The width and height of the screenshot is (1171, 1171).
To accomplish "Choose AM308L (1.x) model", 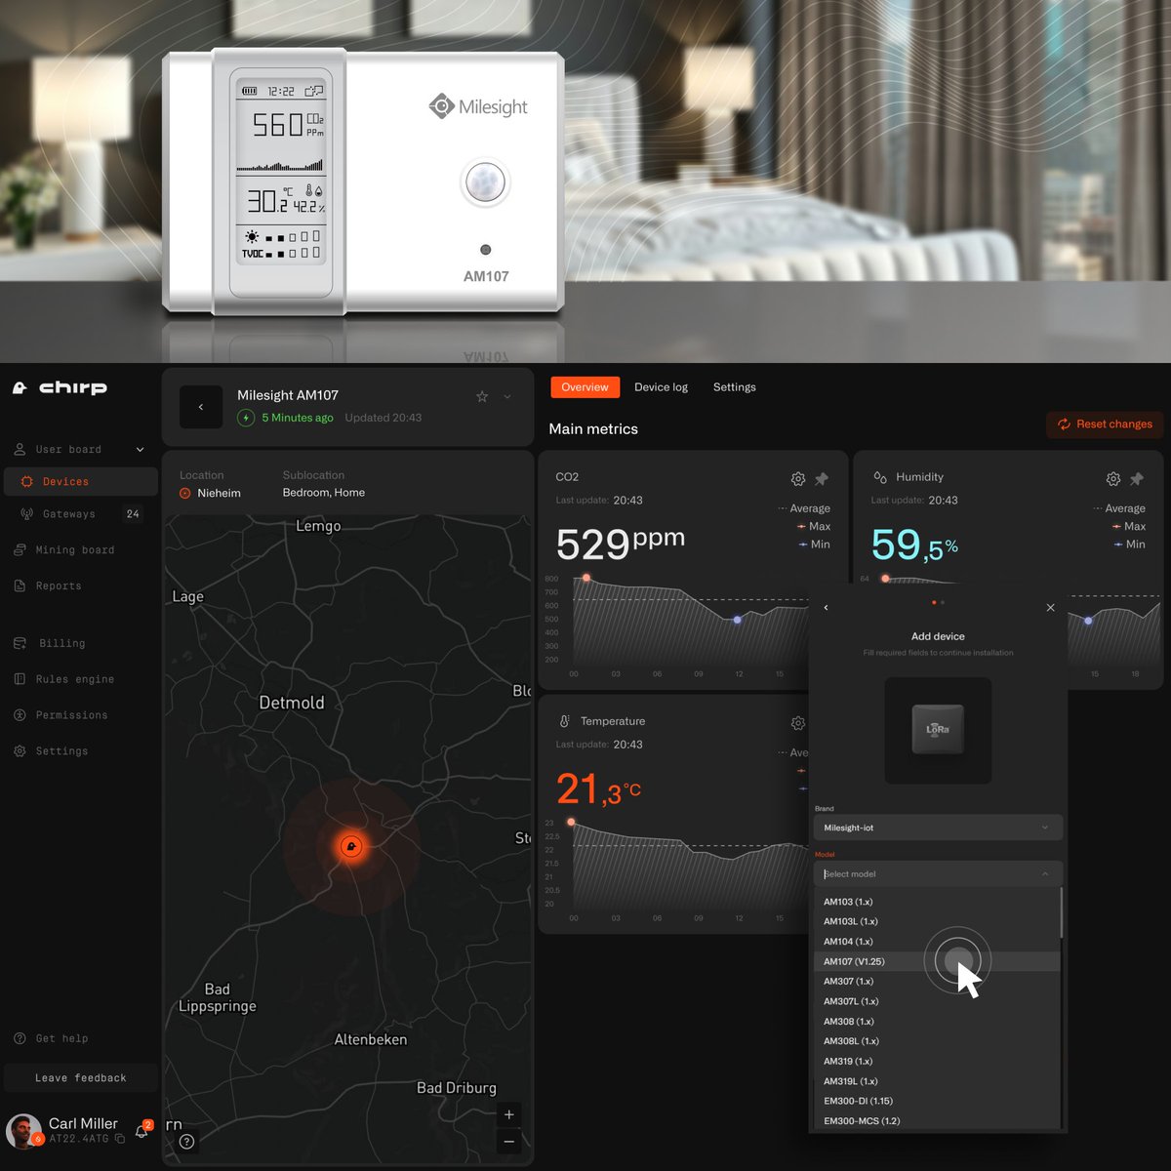I will 937,1041.
